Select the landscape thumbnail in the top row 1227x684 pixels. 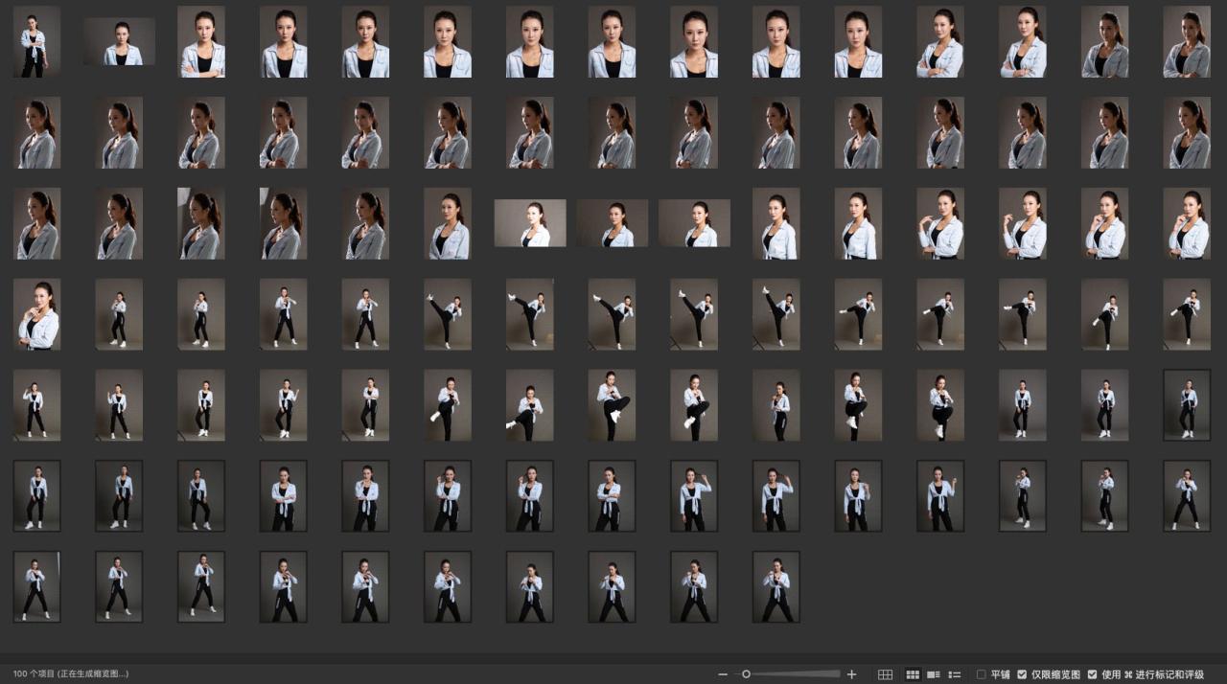[119, 42]
